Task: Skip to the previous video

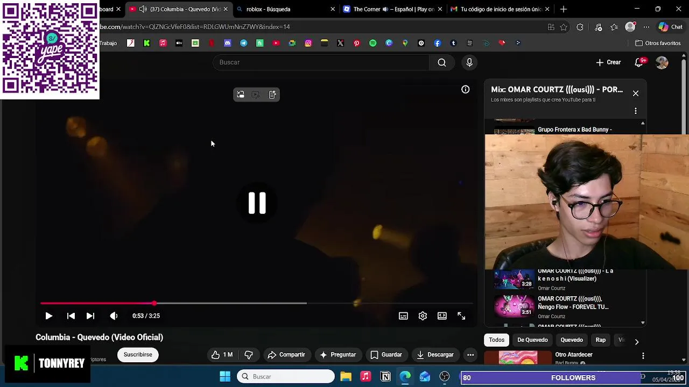Action: click(x=71, y=316)
